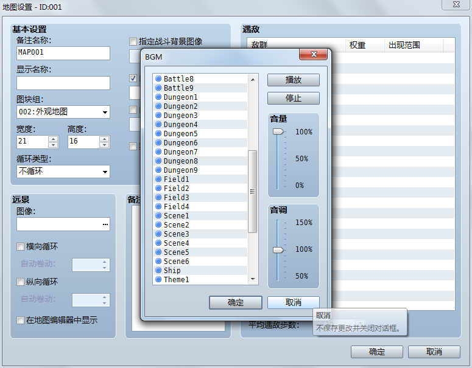This screenshot has width=472, height=368.
Task: Click the 音量 volume slider handle
Action: pos(278,131)
